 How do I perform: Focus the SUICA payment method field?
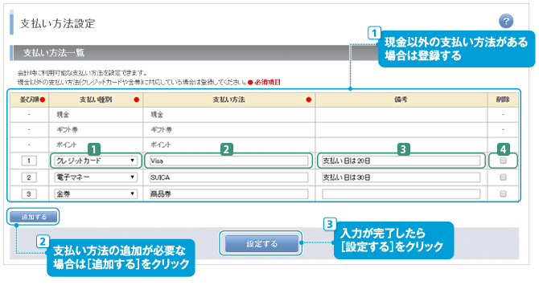pos(229,177)
